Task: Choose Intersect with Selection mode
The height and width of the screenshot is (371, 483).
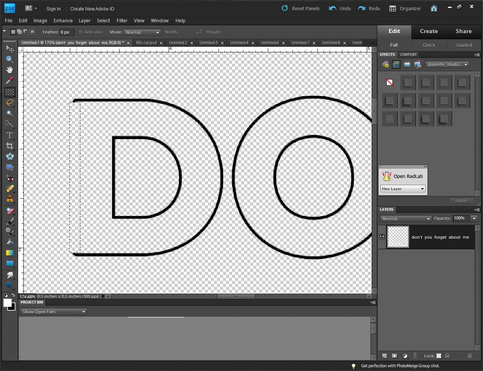Action: click(32, 32)
